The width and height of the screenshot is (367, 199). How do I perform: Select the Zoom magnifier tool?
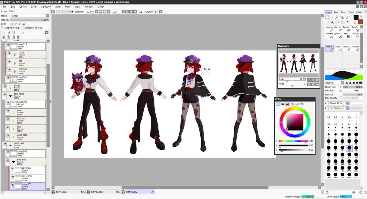[332, 22]
